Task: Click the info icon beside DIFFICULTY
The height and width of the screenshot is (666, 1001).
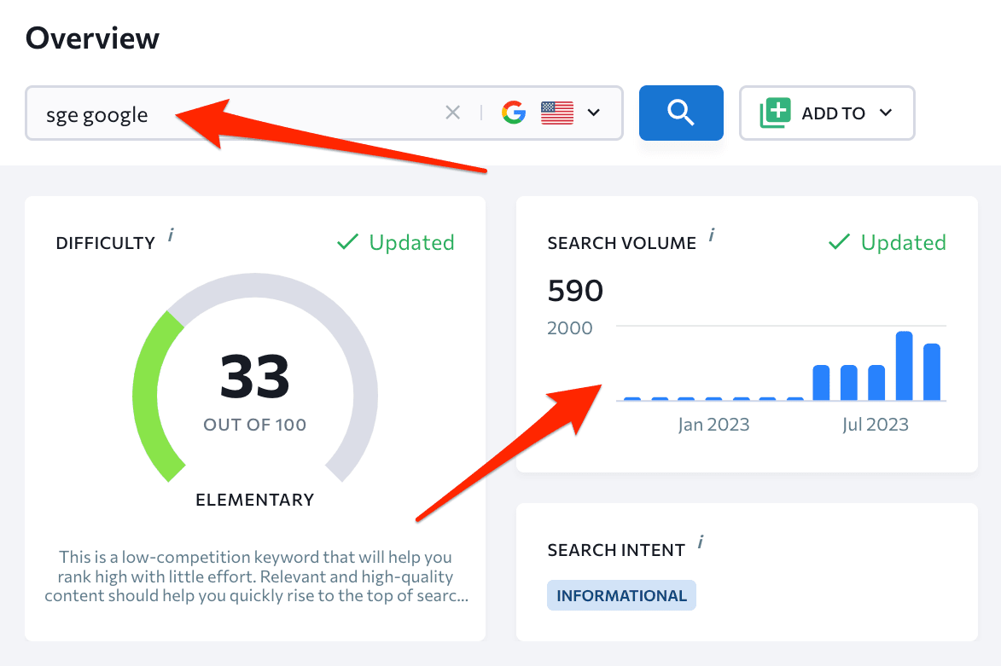Action: [x=171, y=235]
